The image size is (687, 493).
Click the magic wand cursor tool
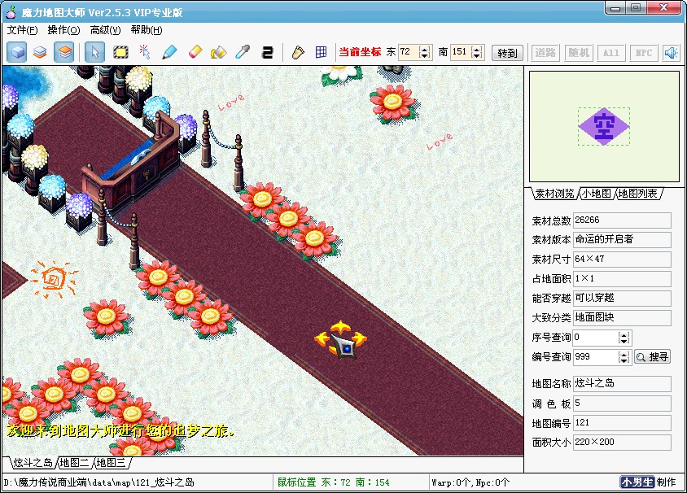pyautogui.click(x=145, y=53)
